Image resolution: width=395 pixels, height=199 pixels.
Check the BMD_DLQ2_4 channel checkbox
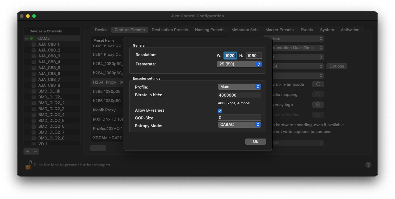pyautogui.click(x=34, y=114)
